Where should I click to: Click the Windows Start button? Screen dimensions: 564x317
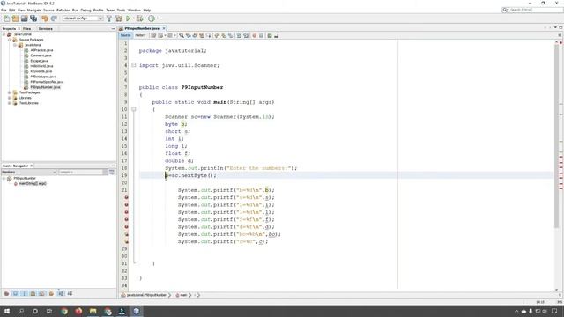tap(7, 311)
